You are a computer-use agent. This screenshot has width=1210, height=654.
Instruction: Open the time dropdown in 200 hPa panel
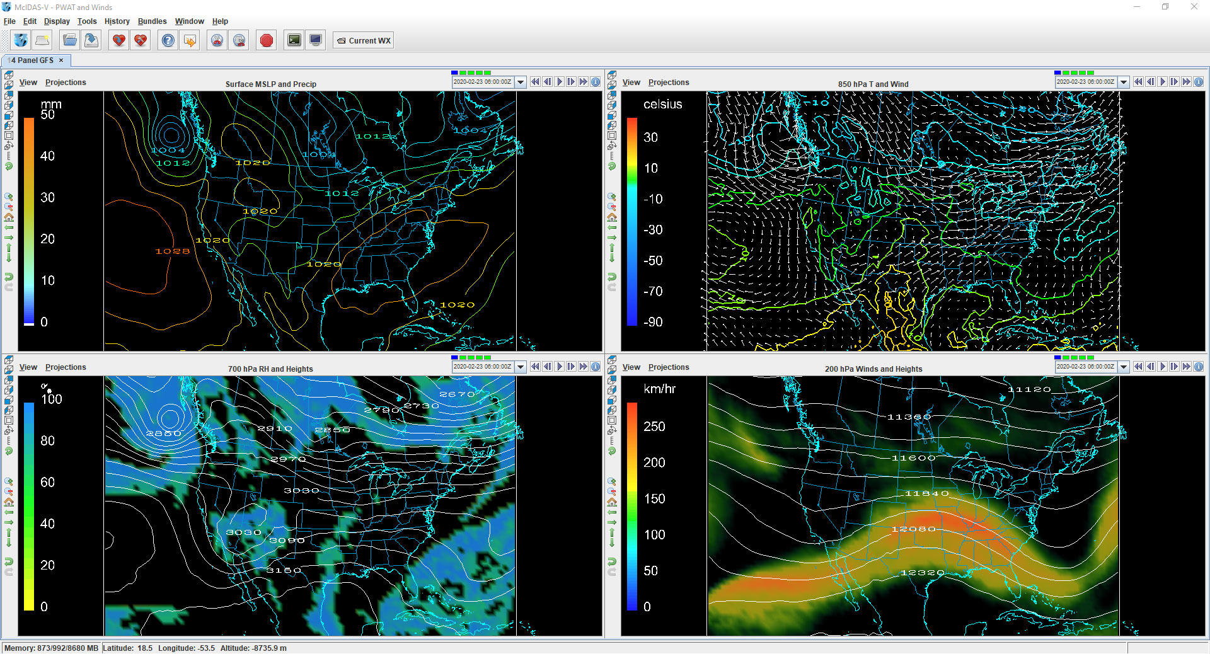click(1124, 367)
